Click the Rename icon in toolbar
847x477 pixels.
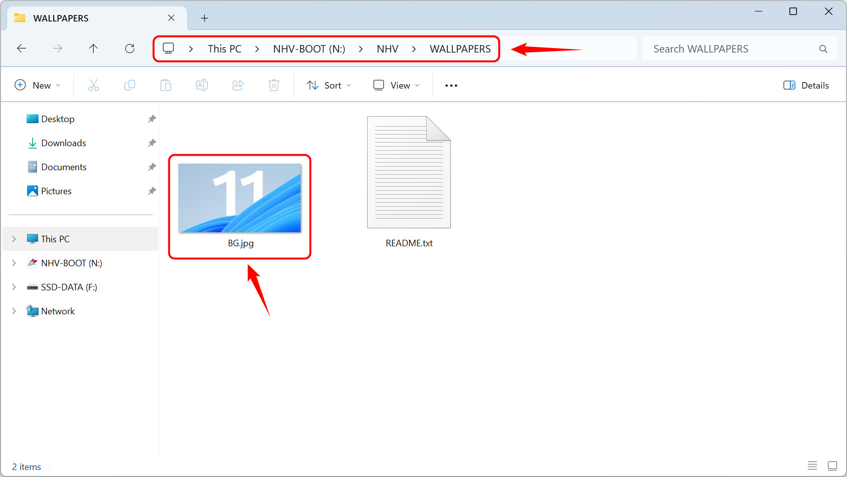click(202, 86)
